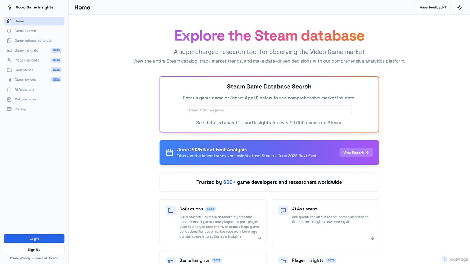Viewport: 470px width, 264px height.
Task: Click the Good Game Insights brand name
Action: point(35,7)
